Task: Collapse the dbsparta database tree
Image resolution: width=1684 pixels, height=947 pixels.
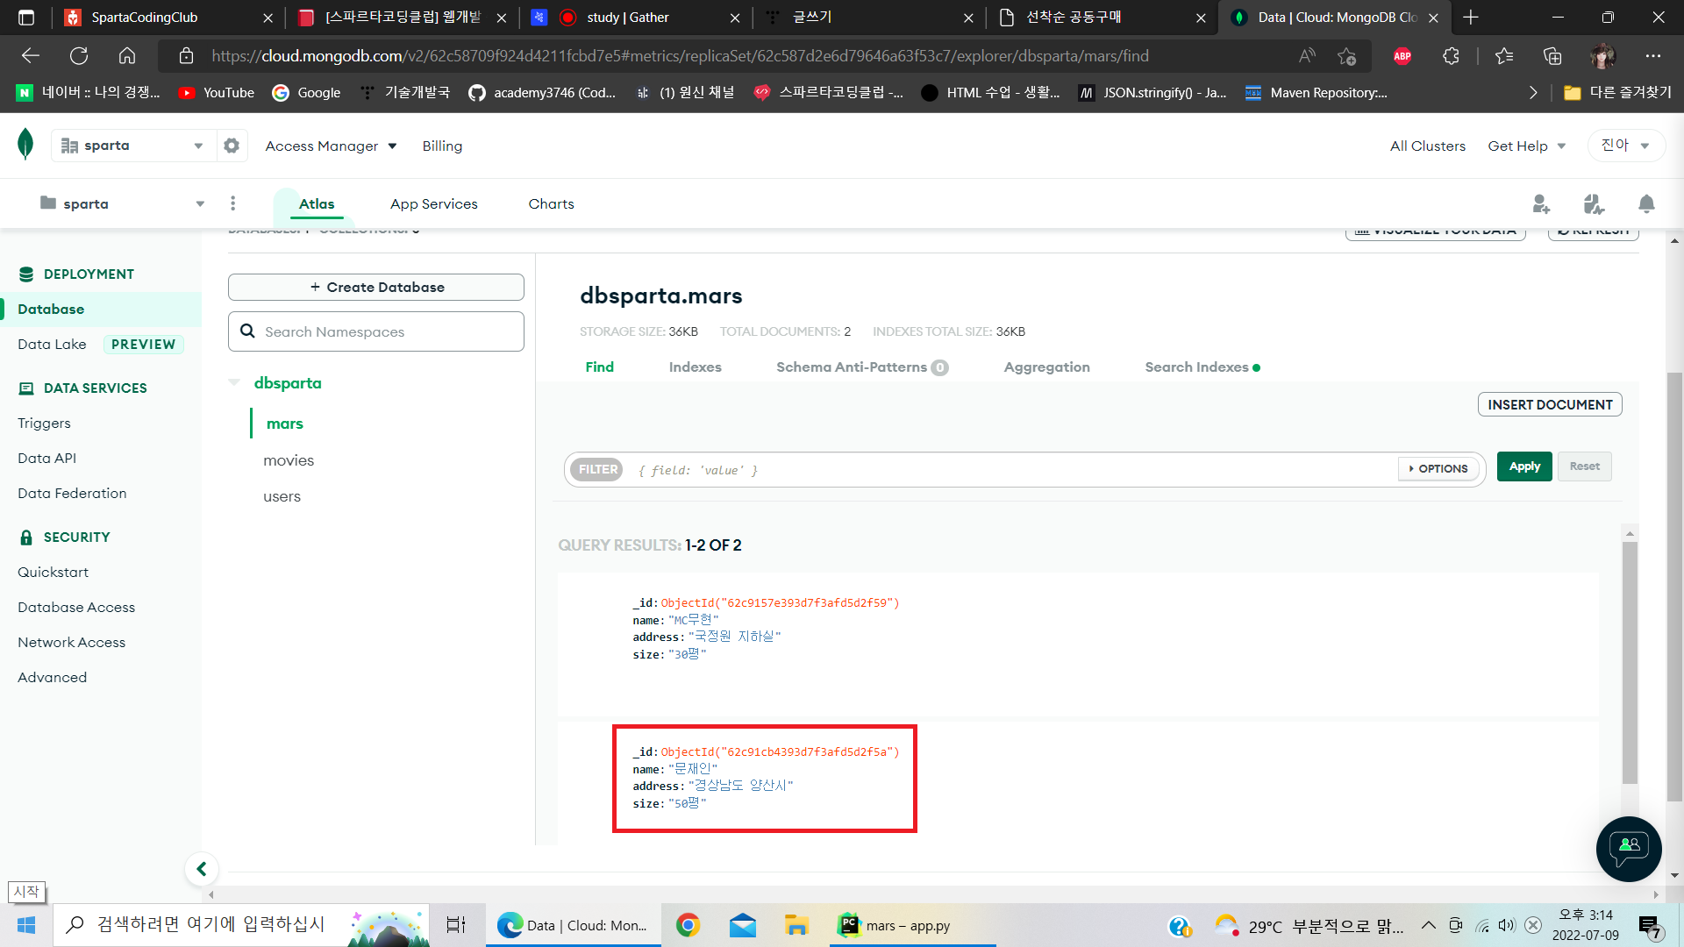Action: click(x=234, y=382)
